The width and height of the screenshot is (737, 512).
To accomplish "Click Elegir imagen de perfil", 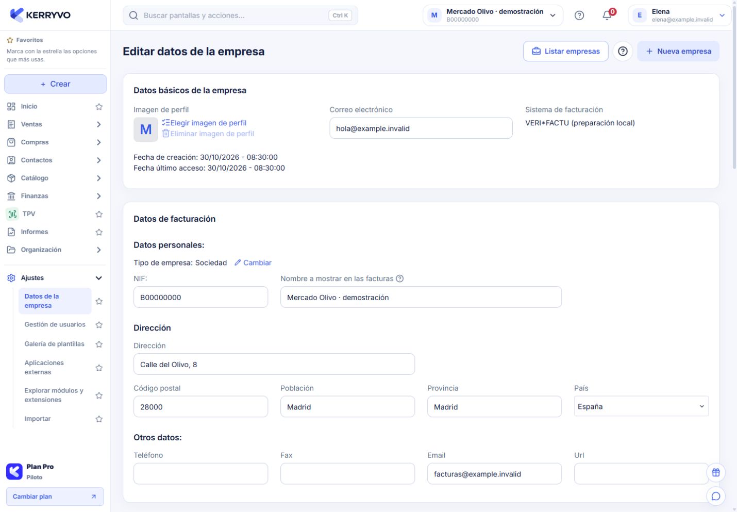I will click(205, 123).
